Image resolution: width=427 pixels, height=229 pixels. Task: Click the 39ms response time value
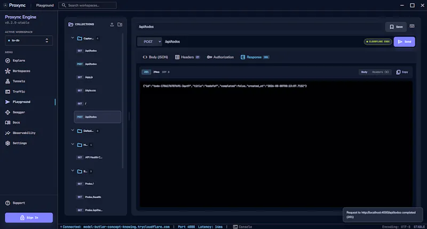click(156, 72)
